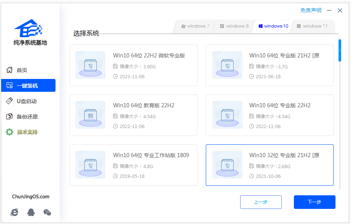Click thumbnail of Win10 64位 专业工作站版 1809
Viewport: 351px width, 224px height.
[90, 165]
